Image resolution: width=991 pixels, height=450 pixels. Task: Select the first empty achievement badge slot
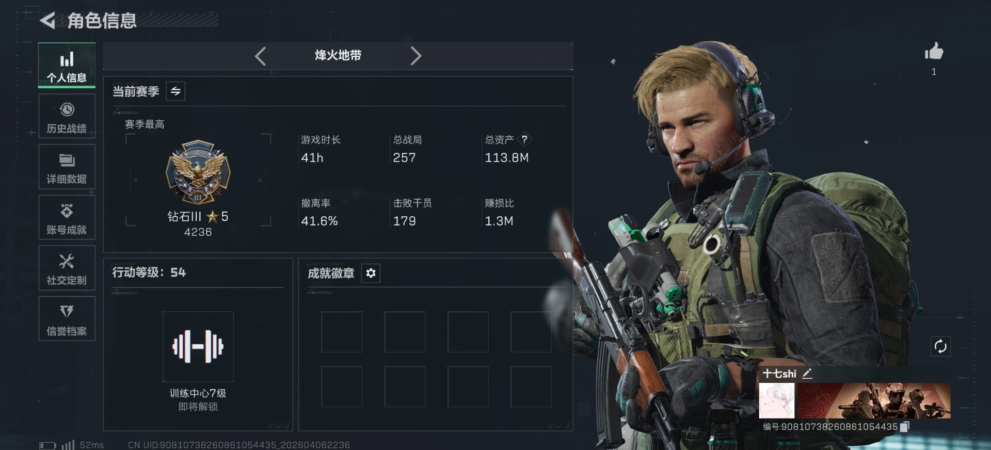pyautogui.click(x=342, y=332)
